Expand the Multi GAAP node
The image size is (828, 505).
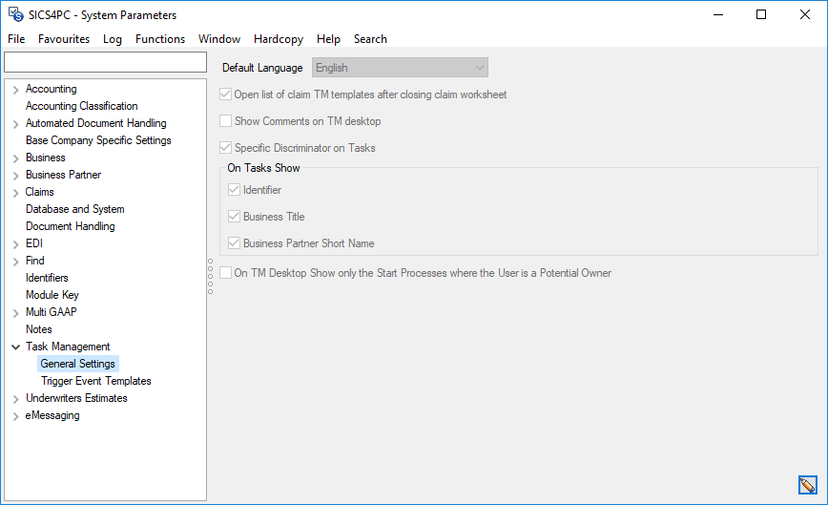tap(16, 312)
